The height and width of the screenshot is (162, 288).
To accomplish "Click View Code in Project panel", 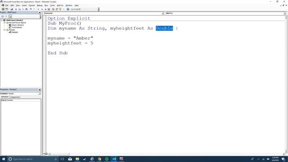I will point(3,17).
